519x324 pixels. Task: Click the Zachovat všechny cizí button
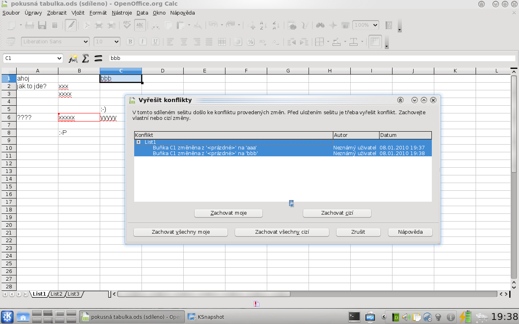[x=282, y=232]
